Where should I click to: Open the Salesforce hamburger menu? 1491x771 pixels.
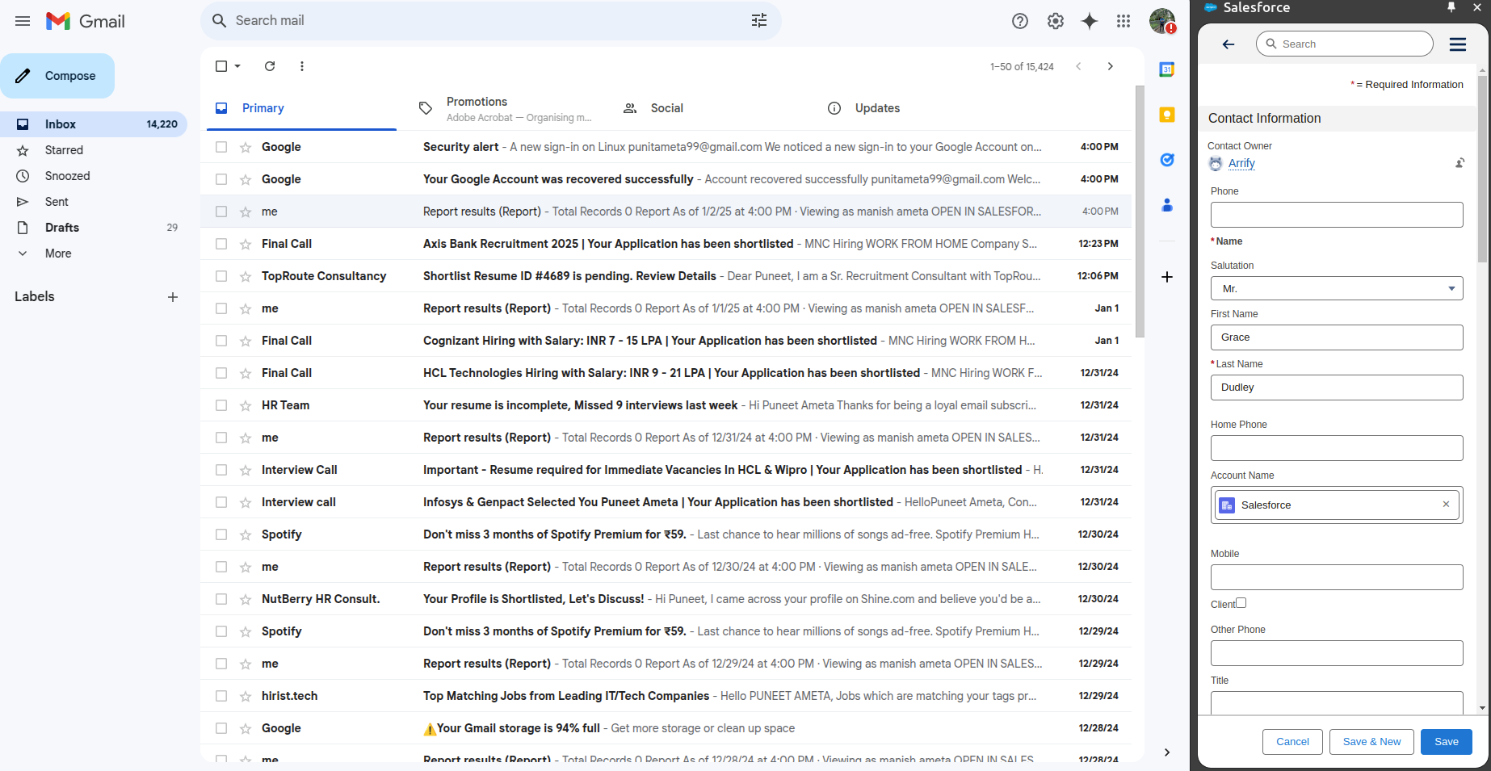[1458, 44]
